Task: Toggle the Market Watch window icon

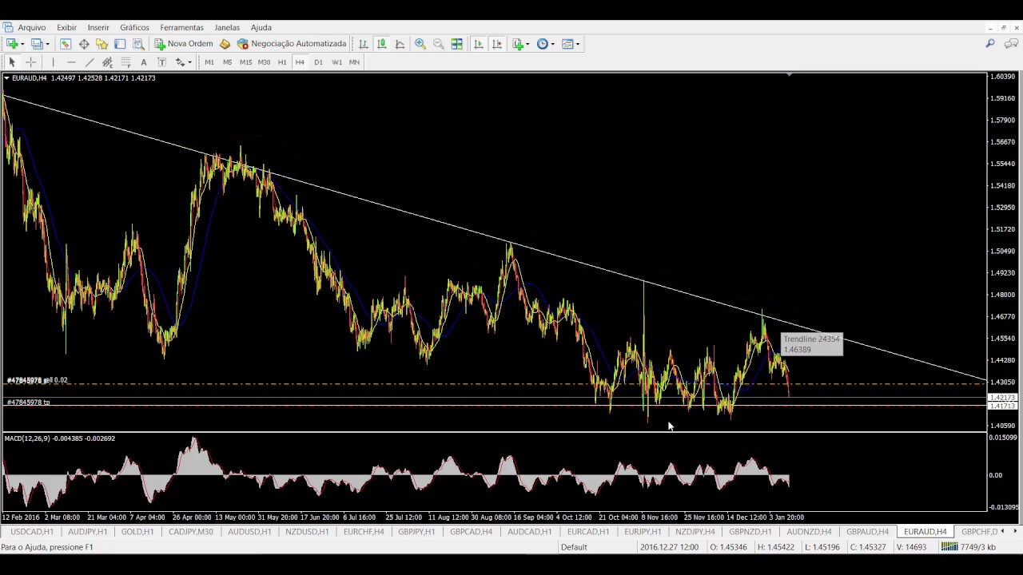Action: coord(66,44)
